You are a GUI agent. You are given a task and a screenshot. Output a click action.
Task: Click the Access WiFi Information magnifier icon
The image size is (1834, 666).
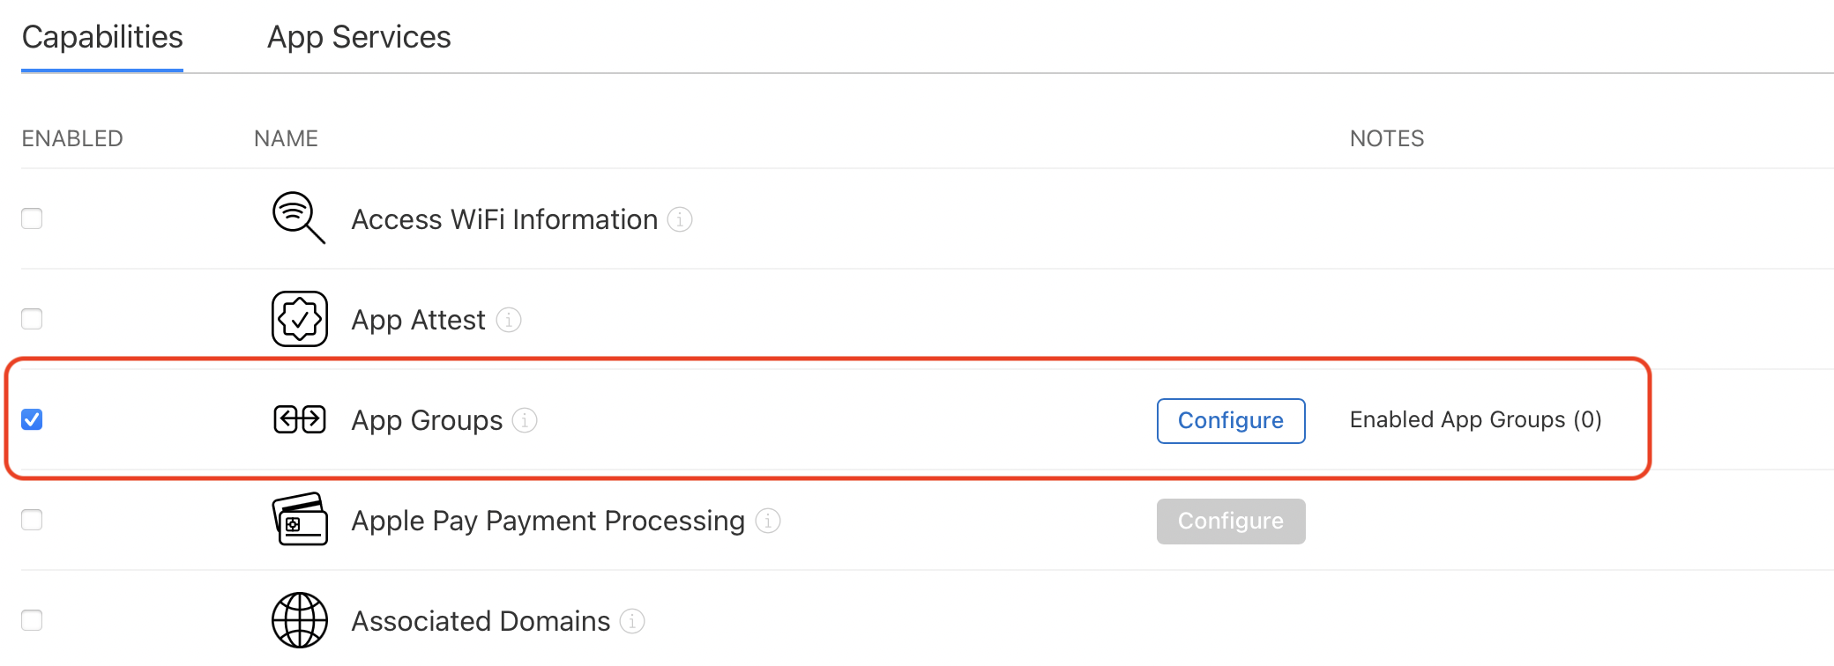click(x=299, y=218)
